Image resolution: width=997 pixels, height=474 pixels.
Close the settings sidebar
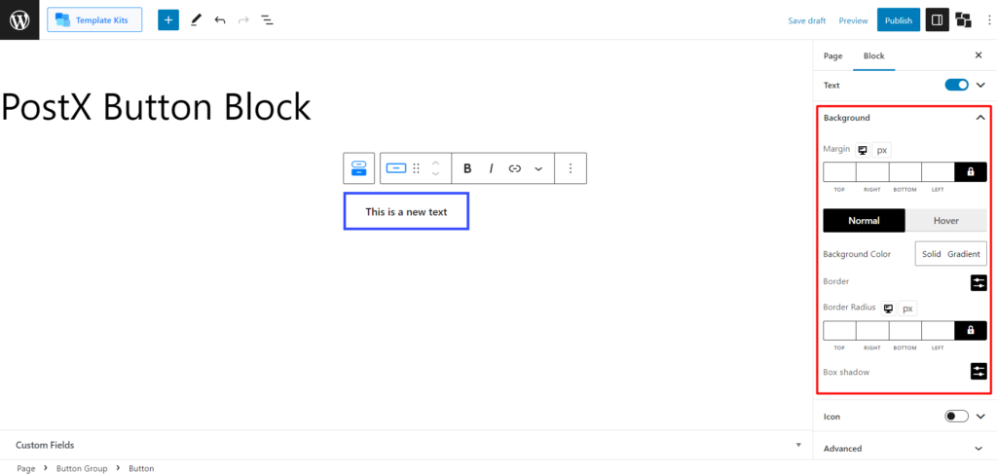coord(979,55)
